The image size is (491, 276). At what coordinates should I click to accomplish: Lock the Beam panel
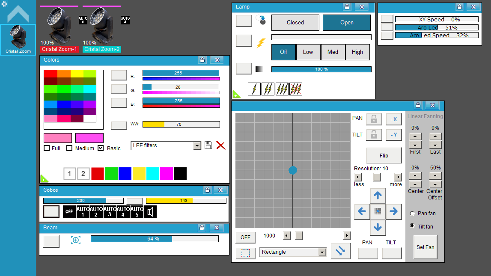tap(202, 228)
